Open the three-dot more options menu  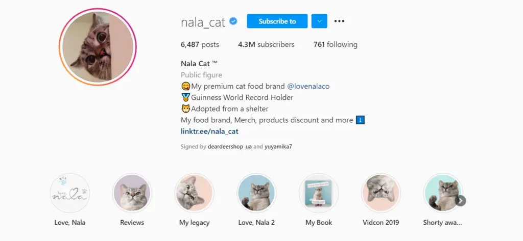pos(339,21)
